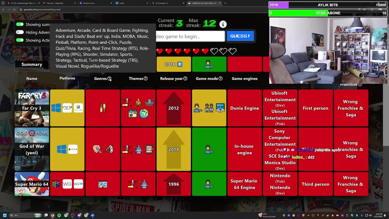Open the Game mode help icon
Screen dimensions: 389x219
pos(220,78)
